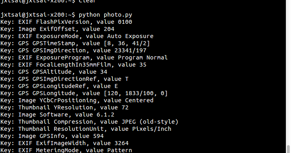Viewport: 291px width, 153px height.
Task: Click the GPSImgDirectionRef value T
Action: (127, 79)
